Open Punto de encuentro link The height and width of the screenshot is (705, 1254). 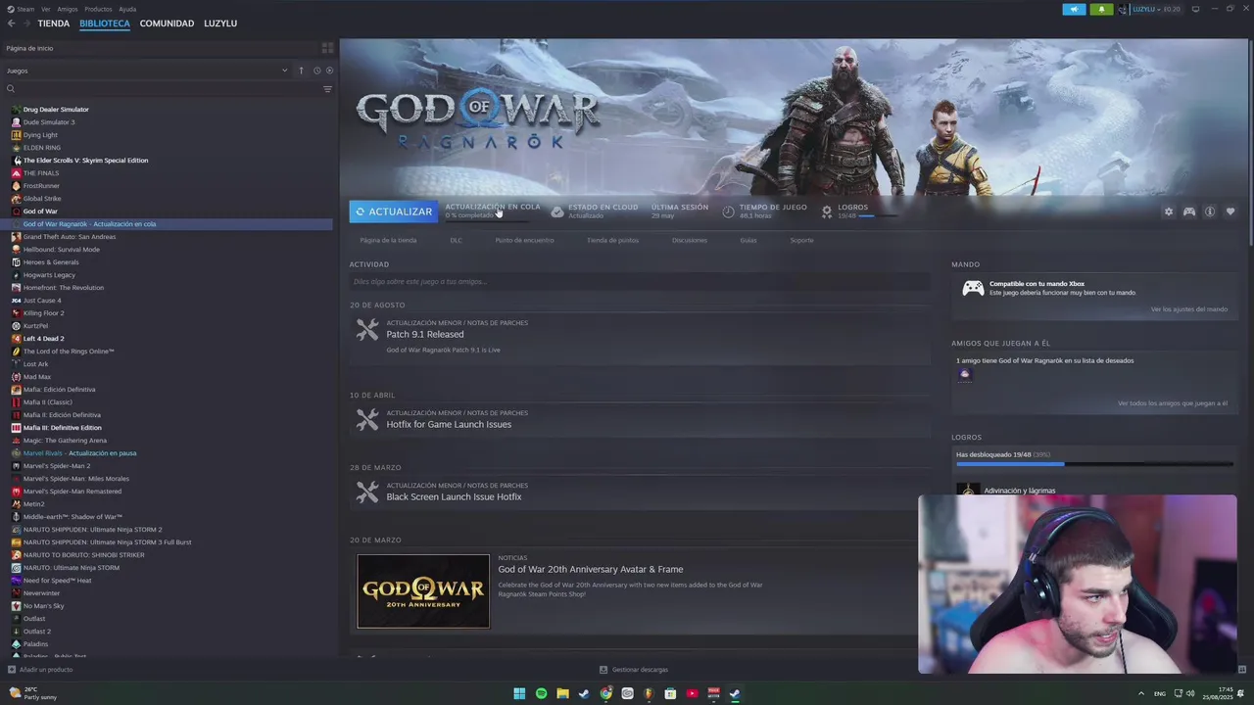coord(524,240)
